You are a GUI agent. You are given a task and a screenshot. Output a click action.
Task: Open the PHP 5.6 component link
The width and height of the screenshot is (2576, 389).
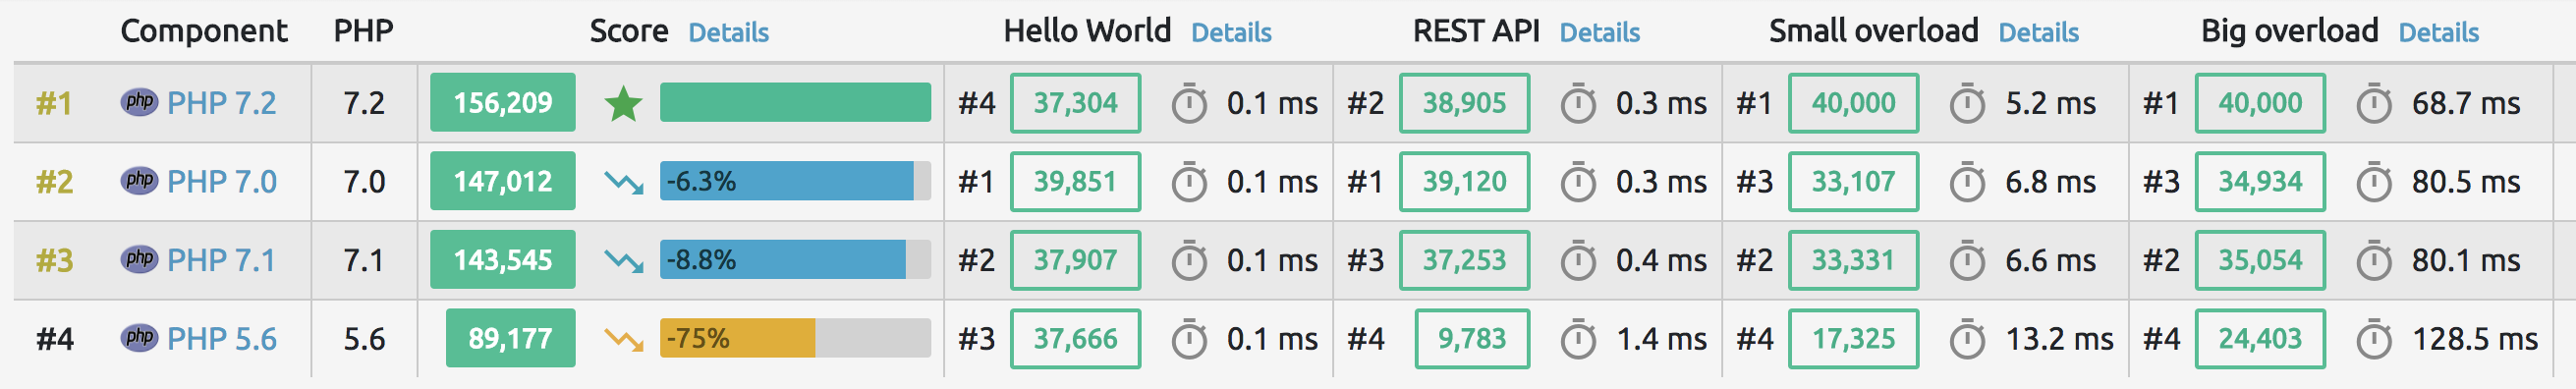[221, 339]
